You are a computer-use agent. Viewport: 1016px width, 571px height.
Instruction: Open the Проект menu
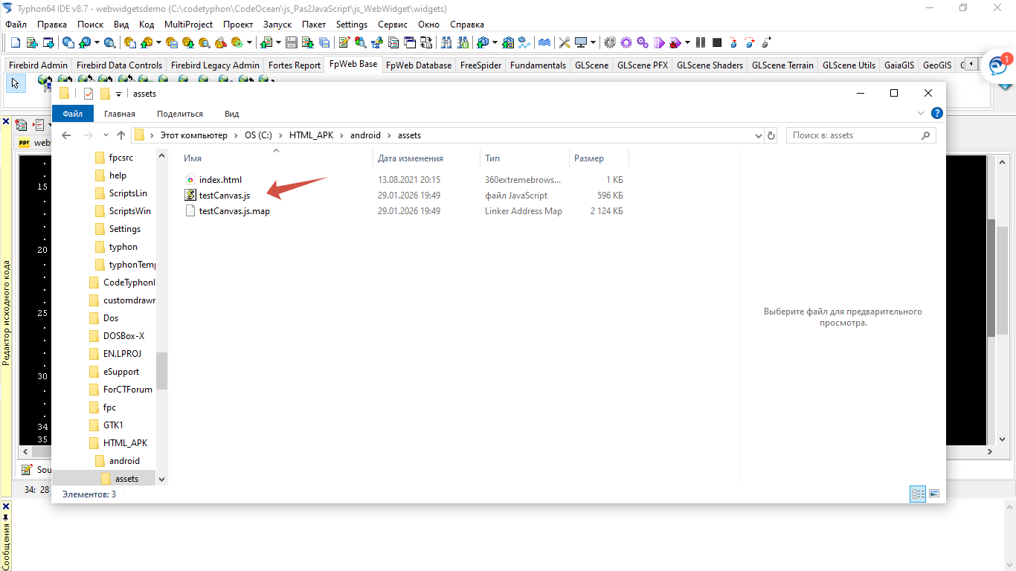pos(238,25)
